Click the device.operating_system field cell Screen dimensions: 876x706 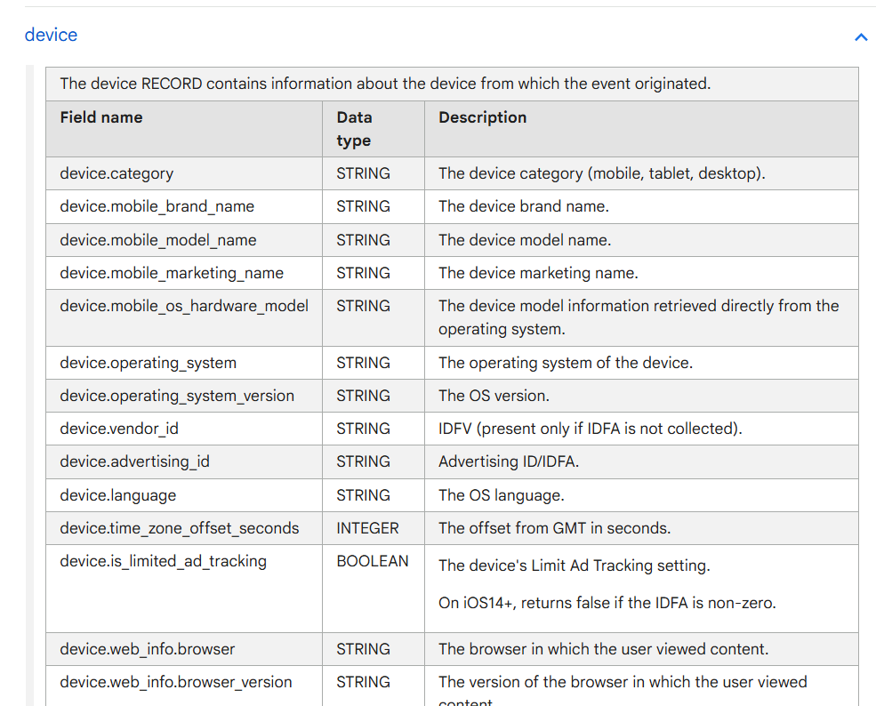tap(148, 363)
